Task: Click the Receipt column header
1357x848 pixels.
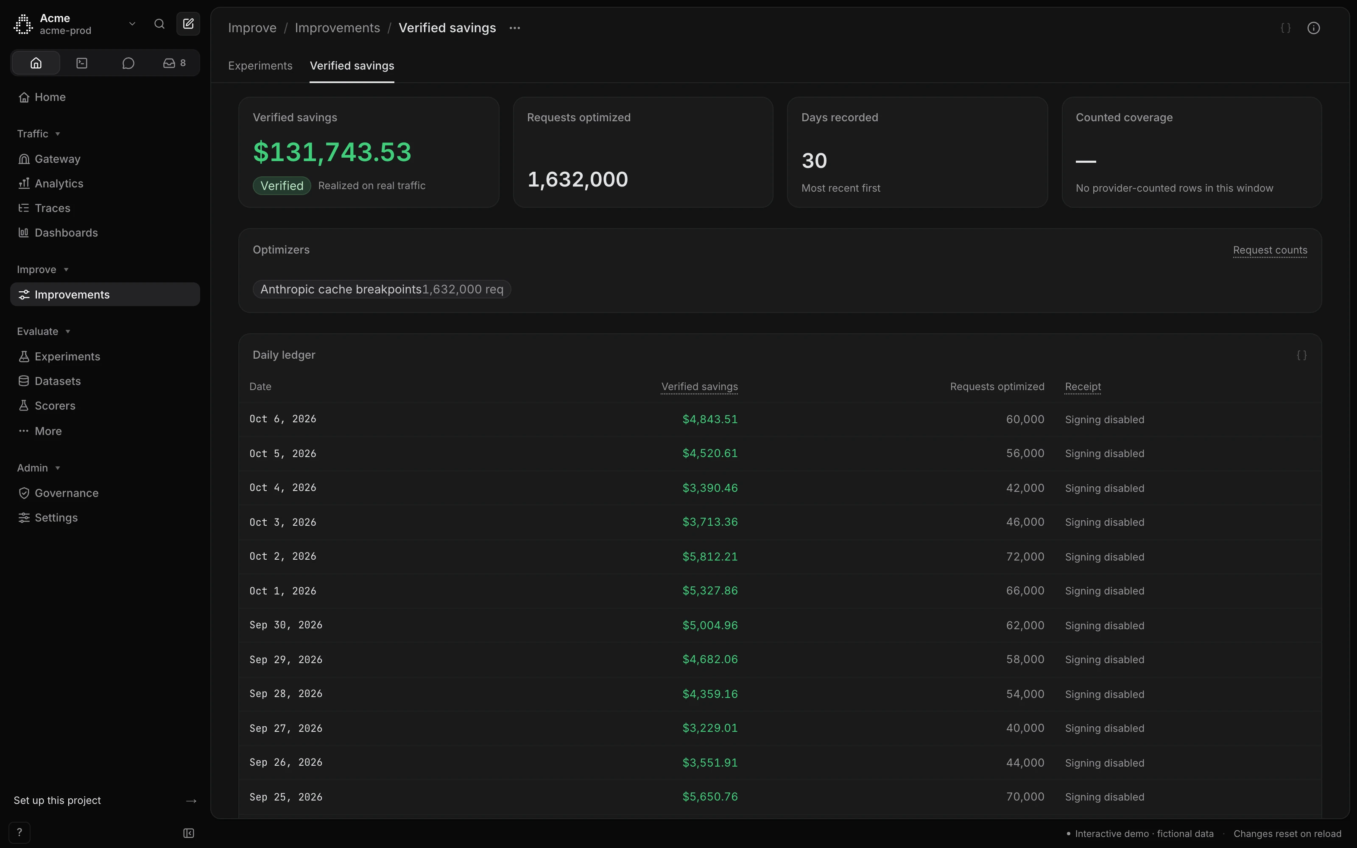Action: [x=1083, y=386]
